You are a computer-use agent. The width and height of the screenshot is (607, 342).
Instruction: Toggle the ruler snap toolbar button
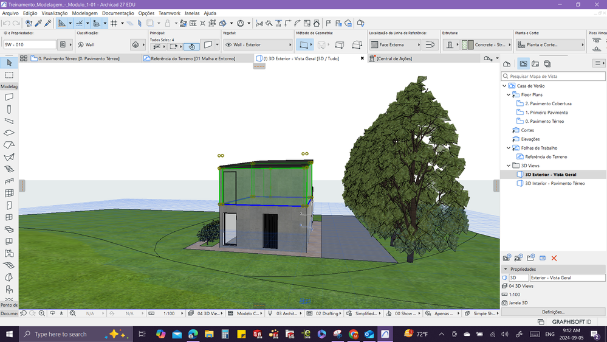click(62, 23)
